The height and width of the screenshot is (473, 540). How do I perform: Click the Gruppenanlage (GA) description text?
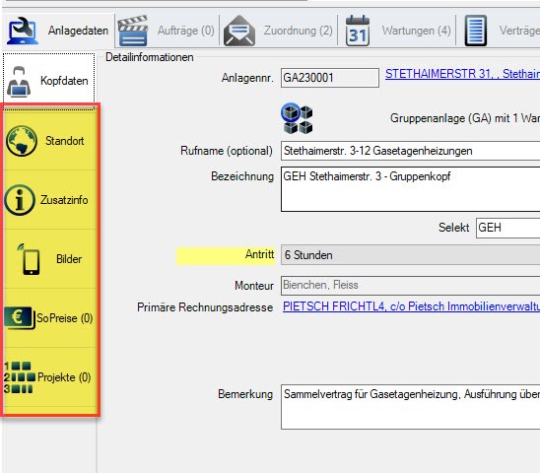click(x=465, y=118)
